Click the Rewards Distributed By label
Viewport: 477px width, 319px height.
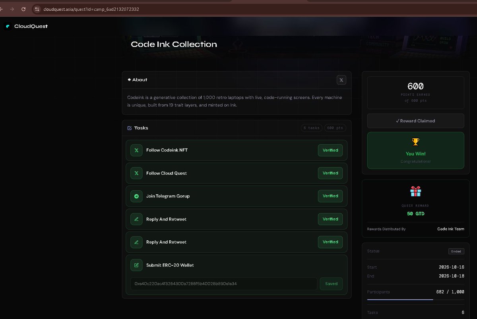pos(386,229)
